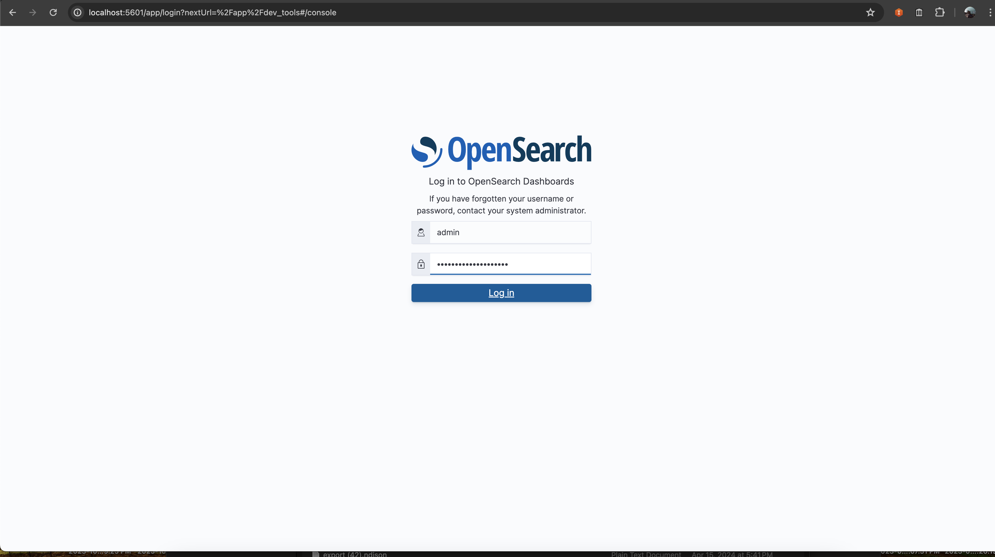Click the user icon beside username field

(x=421, y=232)
